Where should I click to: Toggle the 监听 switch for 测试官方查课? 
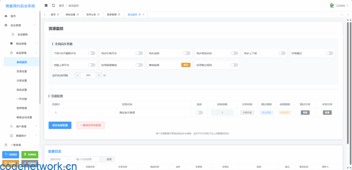coord(199,113)
